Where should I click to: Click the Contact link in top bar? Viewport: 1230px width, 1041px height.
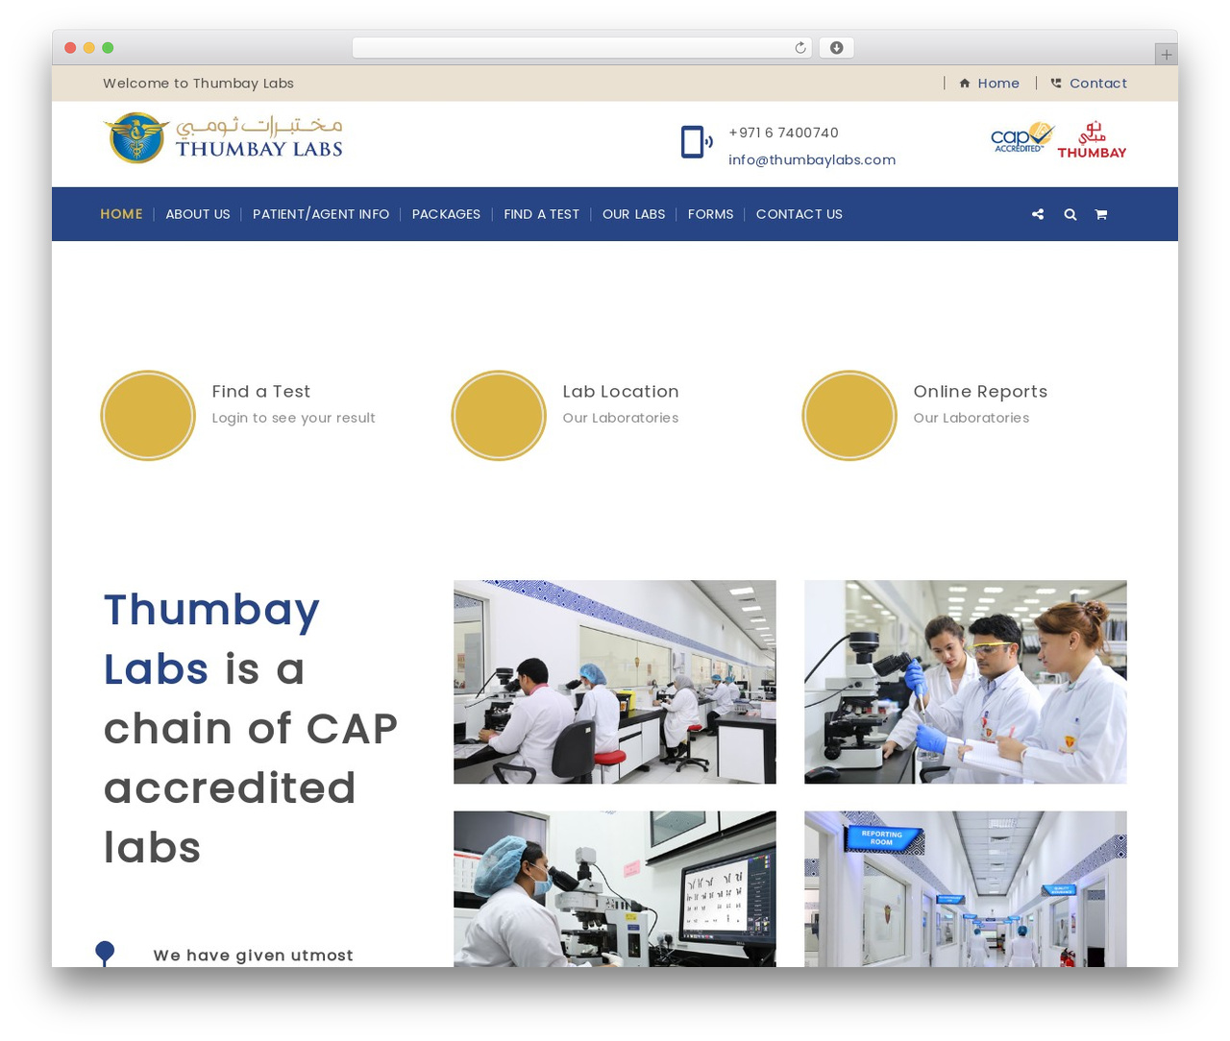point(1098,84)
